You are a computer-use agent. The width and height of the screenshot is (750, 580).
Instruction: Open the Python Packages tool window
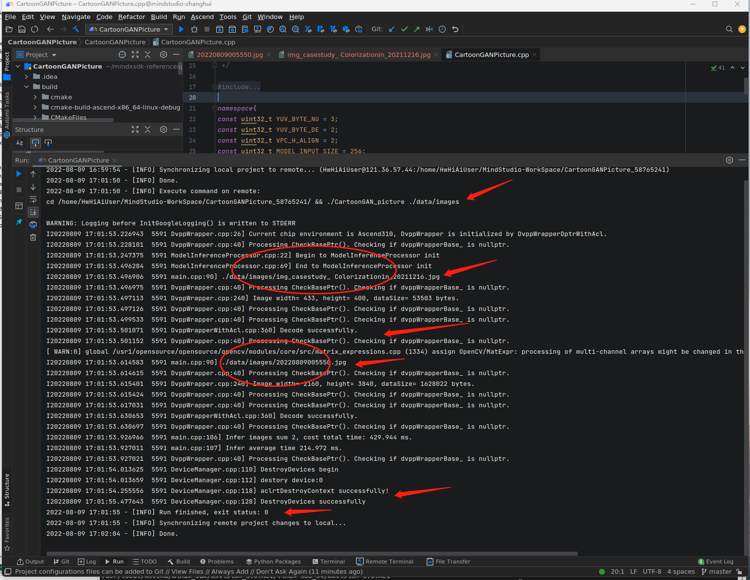(273, 562)
